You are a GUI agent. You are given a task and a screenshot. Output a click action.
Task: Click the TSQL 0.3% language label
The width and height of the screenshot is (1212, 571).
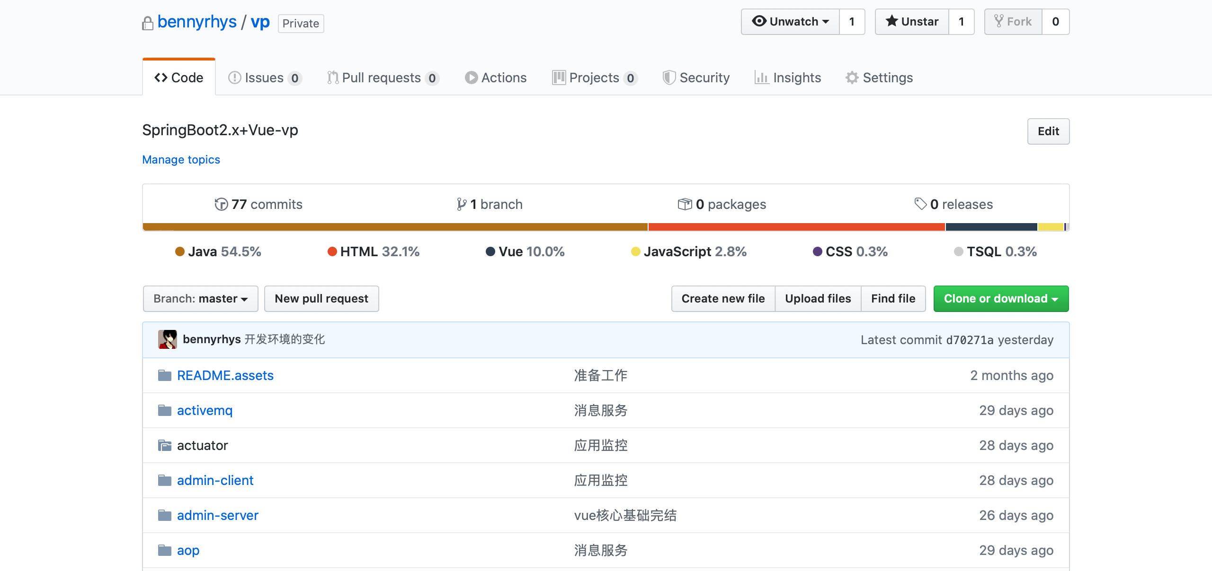(995, 251)
